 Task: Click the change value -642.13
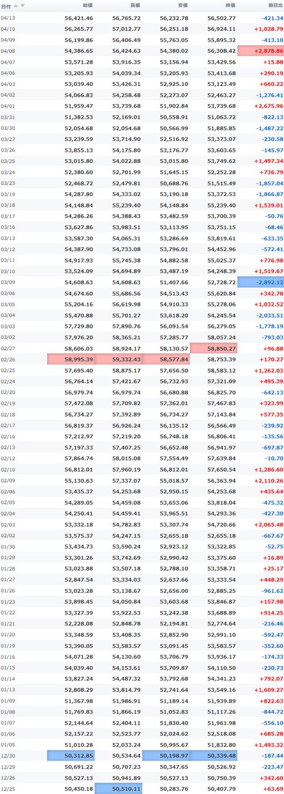coord(272,392)
